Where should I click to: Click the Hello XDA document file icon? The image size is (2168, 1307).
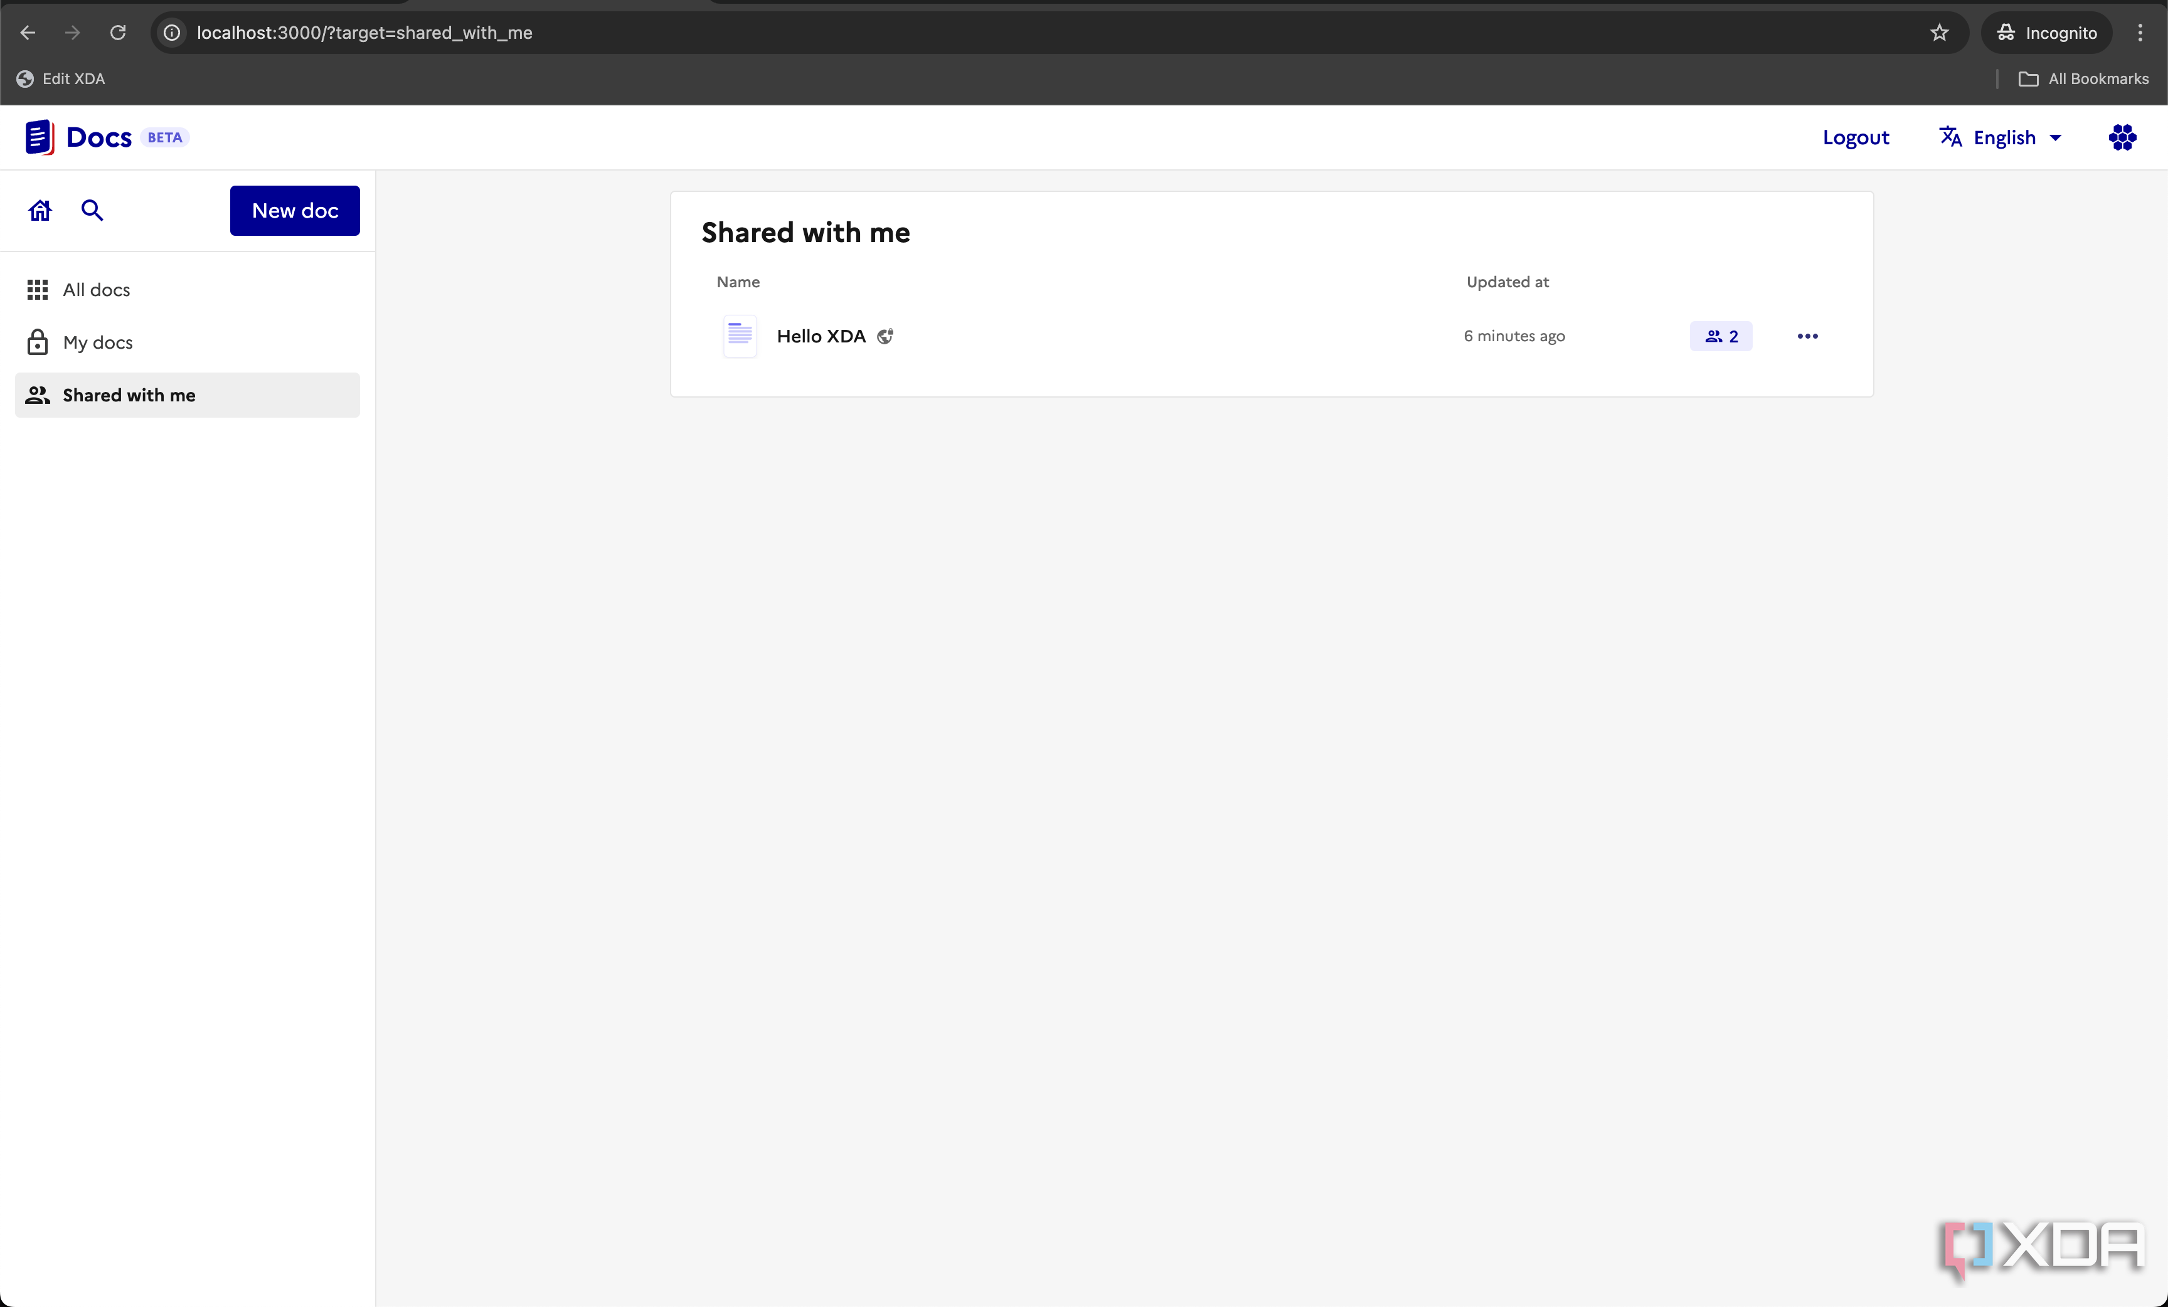pyautogui.click(x=740, y=336)
